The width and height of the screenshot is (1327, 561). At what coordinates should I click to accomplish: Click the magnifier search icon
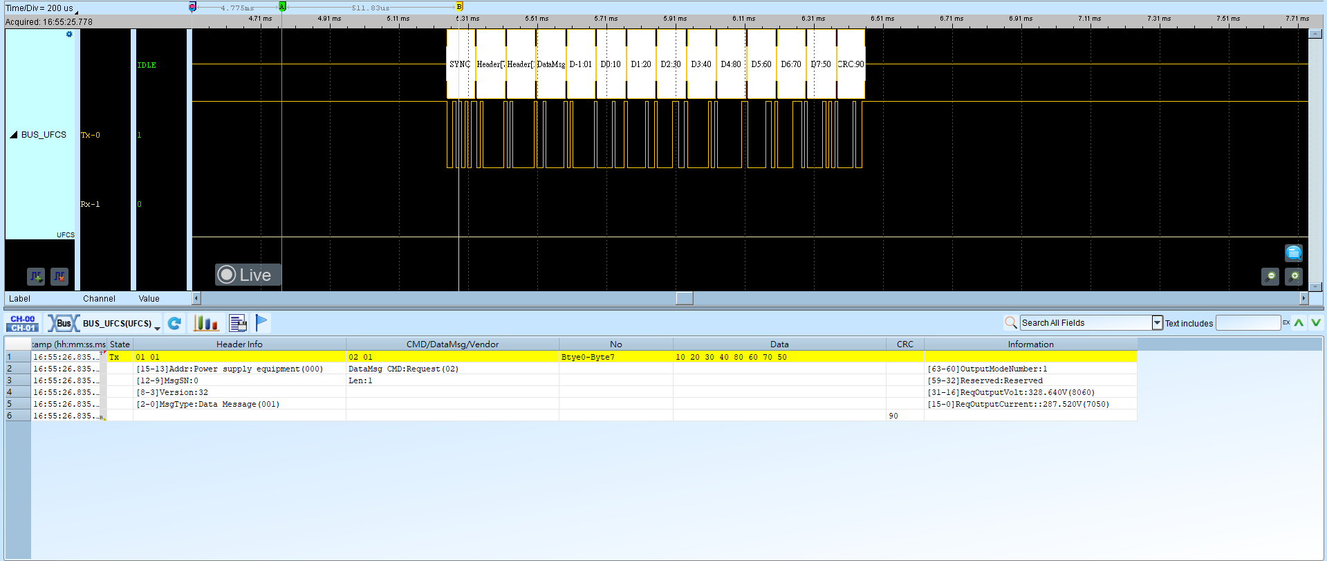(x=1010, y=322)
